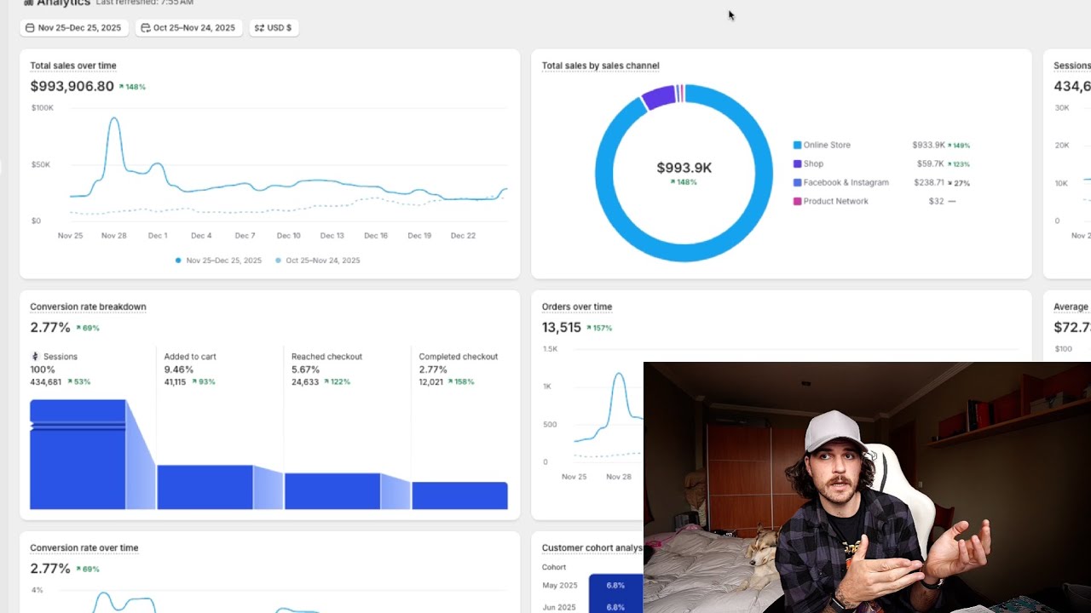Click the Completed checkout funnel bar

(459, 496)
